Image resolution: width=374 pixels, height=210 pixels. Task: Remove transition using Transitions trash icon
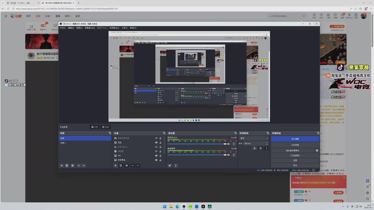260,148
